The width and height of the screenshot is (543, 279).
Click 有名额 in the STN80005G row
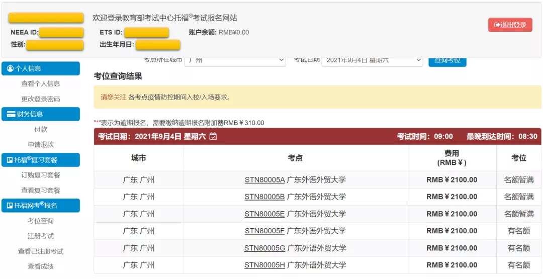click(519, 248)
